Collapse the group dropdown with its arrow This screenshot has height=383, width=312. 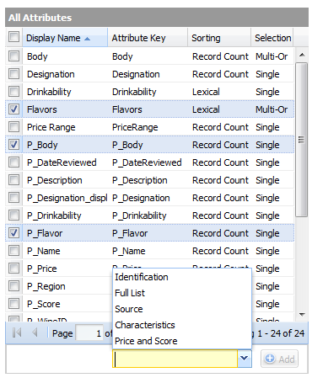[245, 359]
